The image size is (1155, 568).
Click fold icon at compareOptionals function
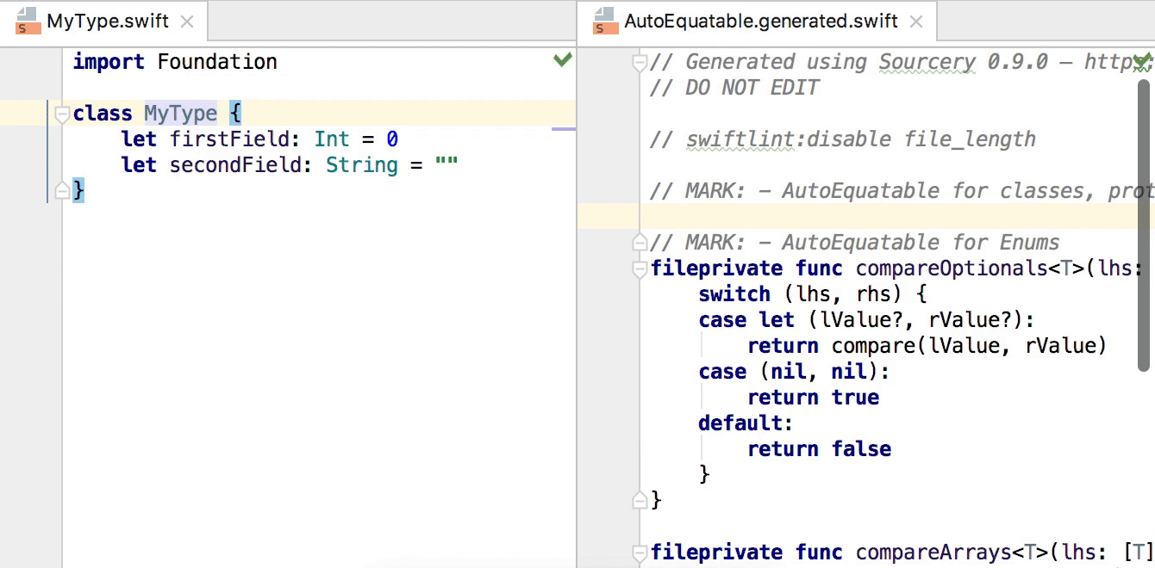click(x=640, y=268)
